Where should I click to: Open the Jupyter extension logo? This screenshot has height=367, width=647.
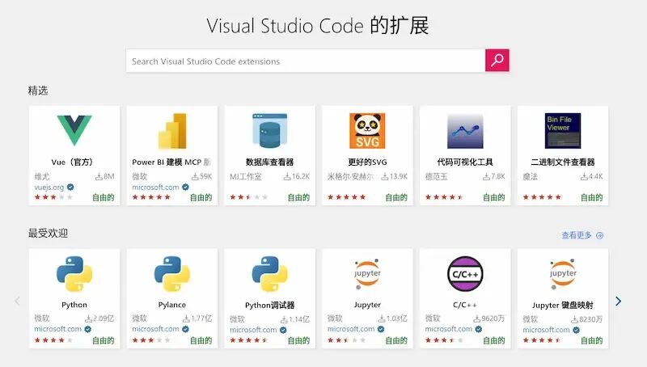click(x=367, y=273)
